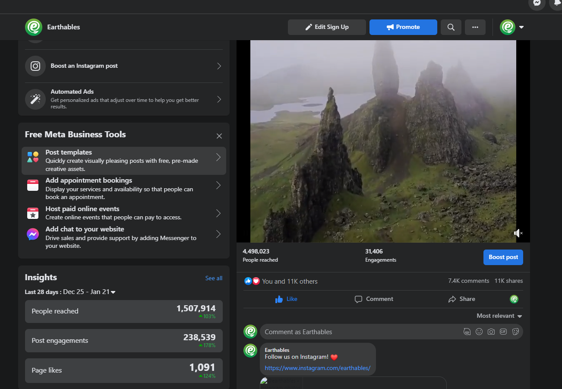Click Earthables commenter name in the comment
This screenshot has width=562, height=389.
[x=277, y=350]
